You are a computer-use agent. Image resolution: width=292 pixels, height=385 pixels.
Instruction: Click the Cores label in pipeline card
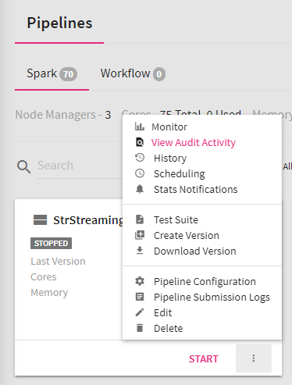[44, 276]
